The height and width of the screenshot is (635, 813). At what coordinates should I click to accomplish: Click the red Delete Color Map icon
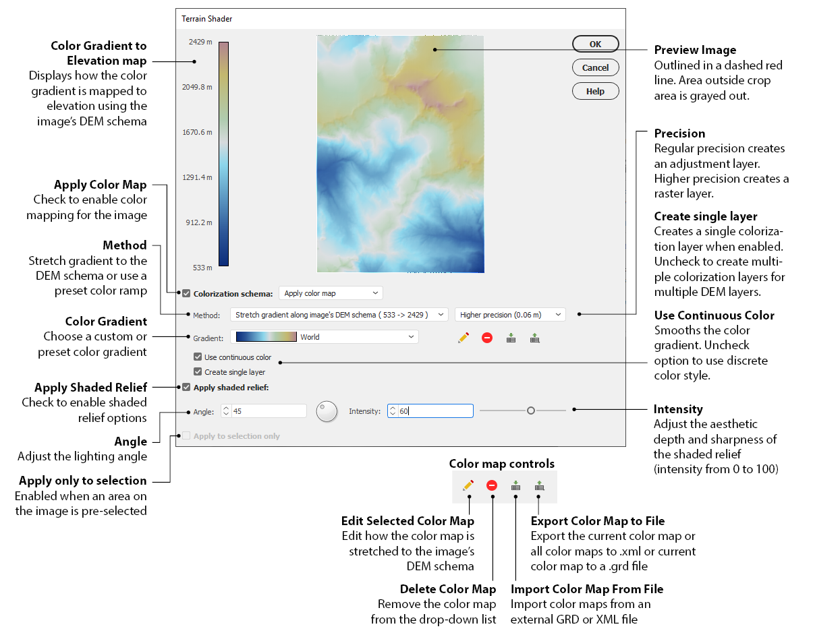click(x=487, y=338)
